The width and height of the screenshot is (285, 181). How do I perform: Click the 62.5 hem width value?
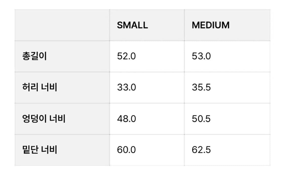[x=201, y=150]
